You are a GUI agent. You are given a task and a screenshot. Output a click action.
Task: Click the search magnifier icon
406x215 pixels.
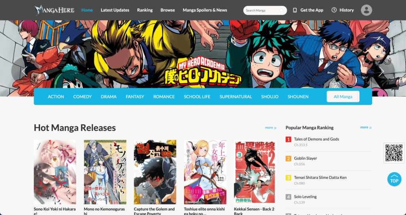click(x=282, y=10)
